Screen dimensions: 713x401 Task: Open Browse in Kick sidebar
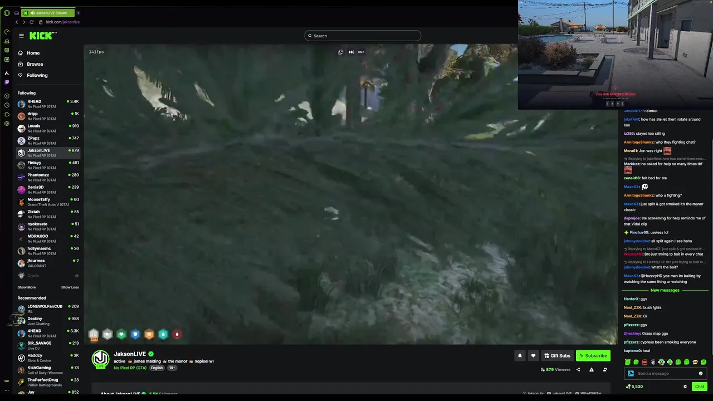31,64
